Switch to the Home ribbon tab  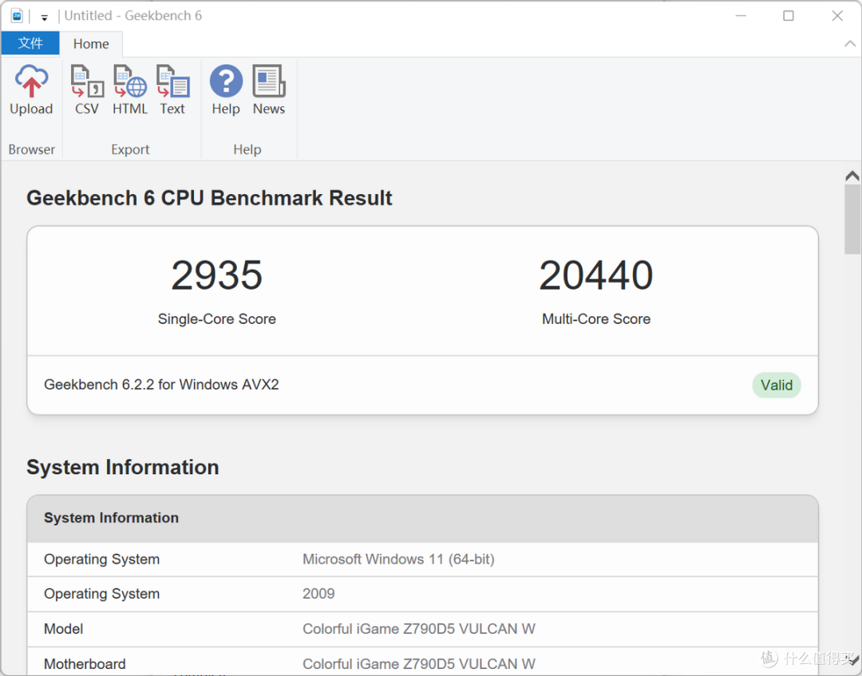point(91,43)
